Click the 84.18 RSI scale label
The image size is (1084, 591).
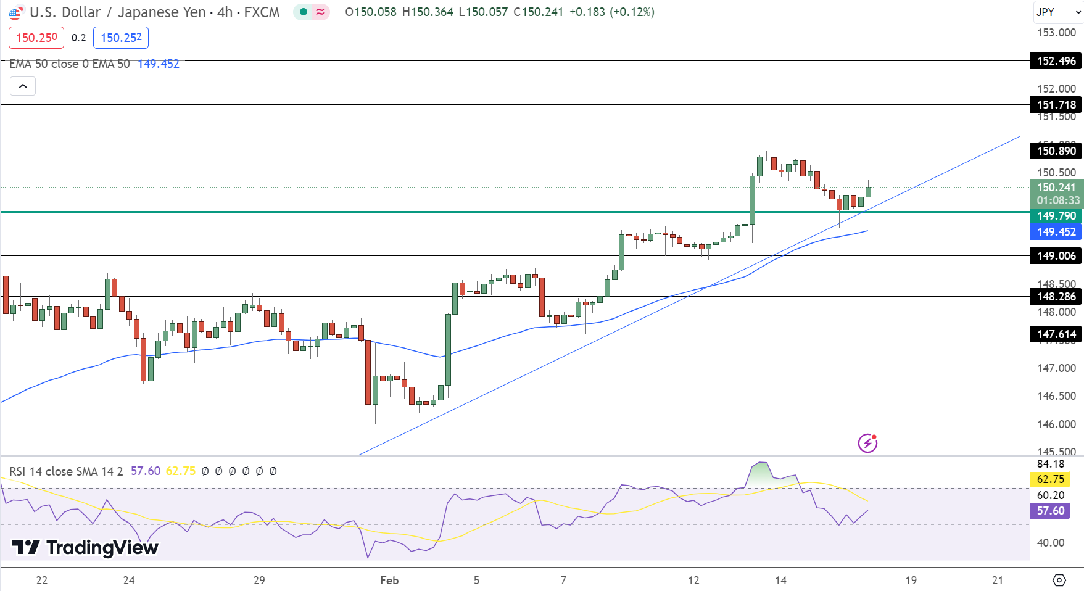[x=1050, y=464]
